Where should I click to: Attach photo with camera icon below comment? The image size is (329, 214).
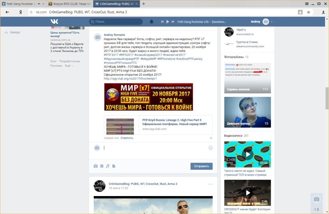pos(96,166)
